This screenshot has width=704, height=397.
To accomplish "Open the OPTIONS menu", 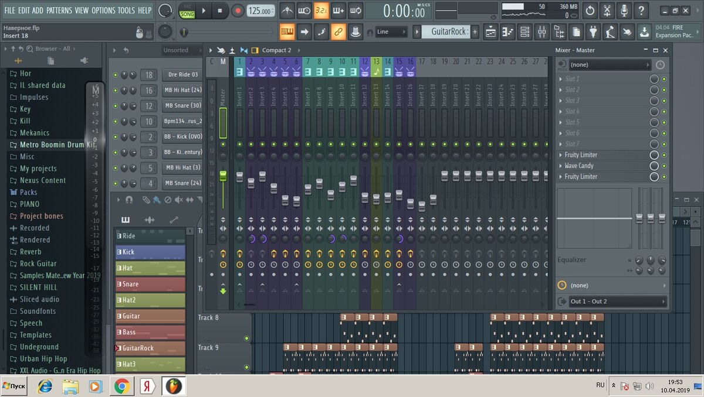I will pyautogui.click(x=103, y=11).
